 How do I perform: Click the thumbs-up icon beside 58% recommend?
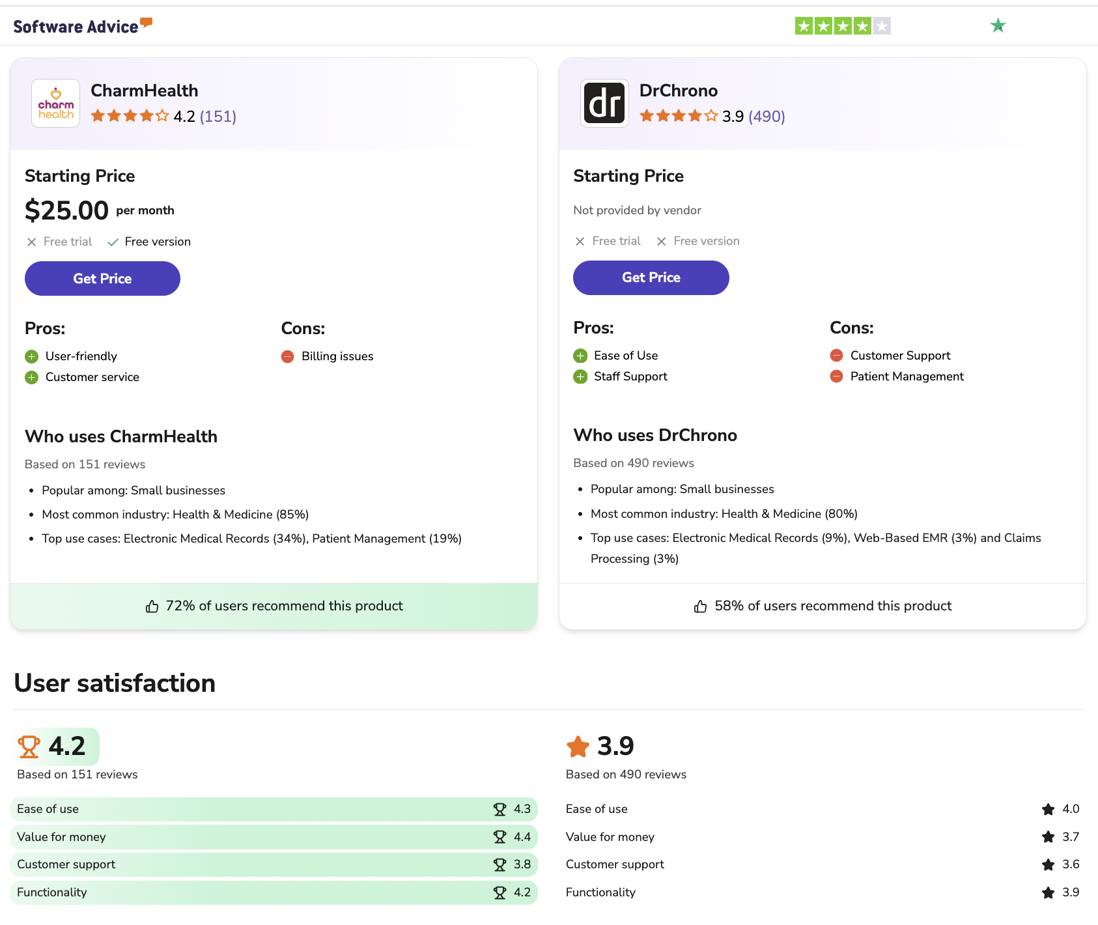(x=701, y=606)
